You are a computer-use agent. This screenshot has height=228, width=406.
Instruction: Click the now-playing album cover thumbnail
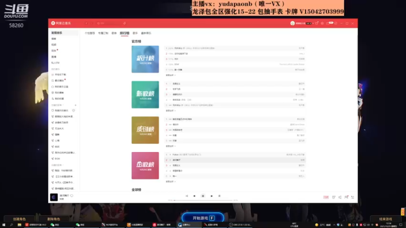pyautogui.click(x=54, y=197)
